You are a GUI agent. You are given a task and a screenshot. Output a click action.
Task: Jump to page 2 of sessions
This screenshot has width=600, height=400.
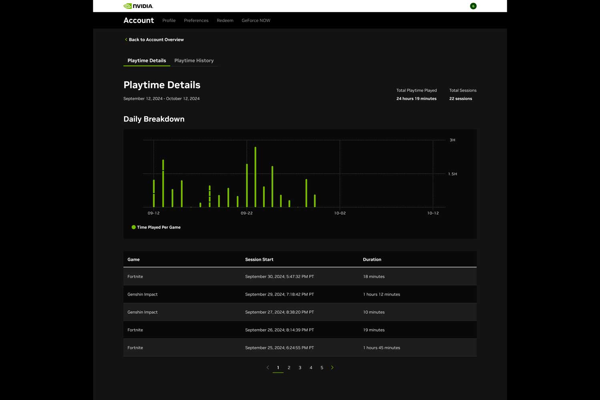tap(289, 368)
